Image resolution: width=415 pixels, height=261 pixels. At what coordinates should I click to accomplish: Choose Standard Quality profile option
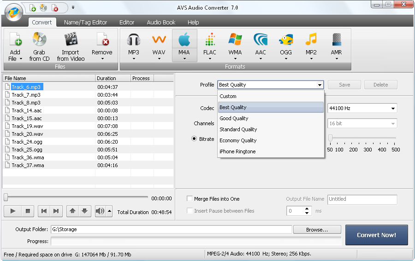[271, 129]
